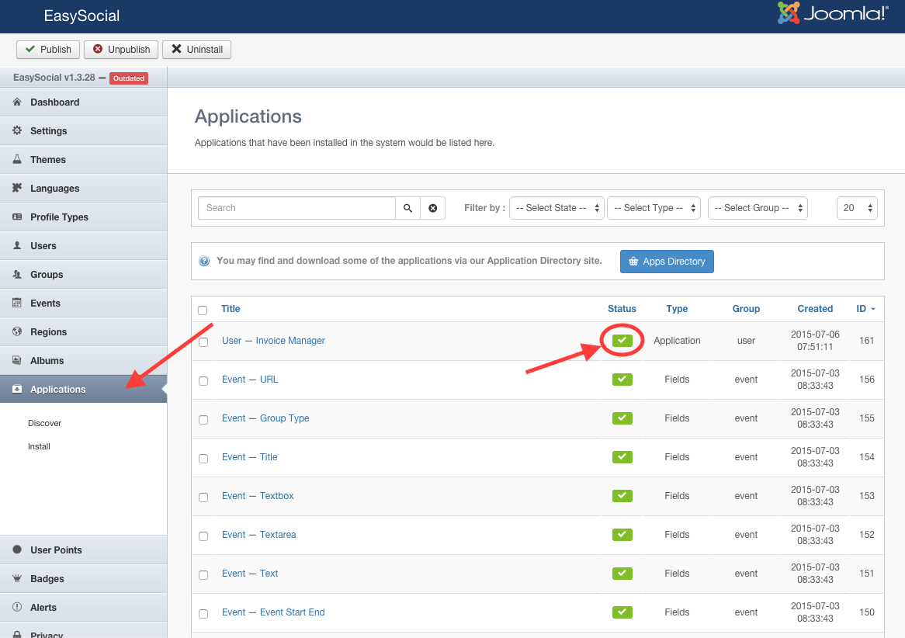905x638 pixels.
Task: Sort by the Type column header
Action: [677, 309]
